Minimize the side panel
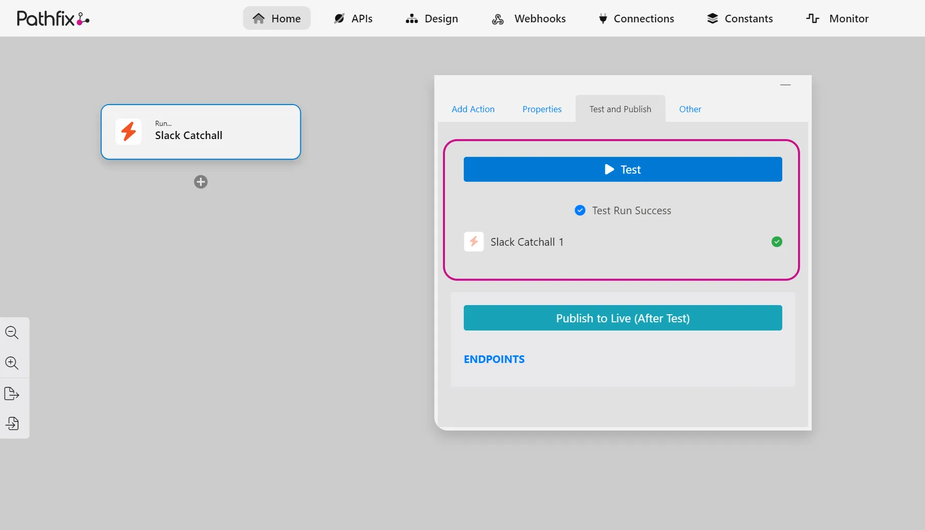The height and width of the screenshot is (530, 925). [785, 85]
